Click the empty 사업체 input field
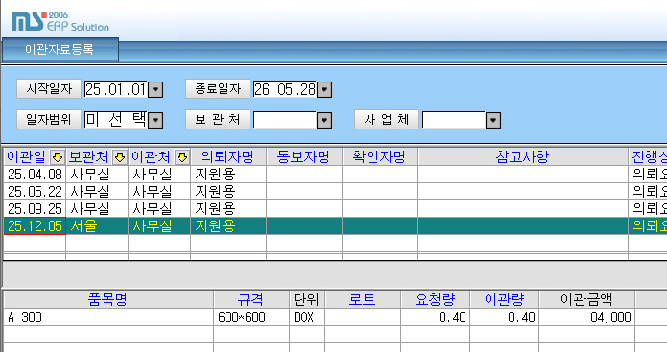Screen dimensions: 667x352 click(454, 120)
